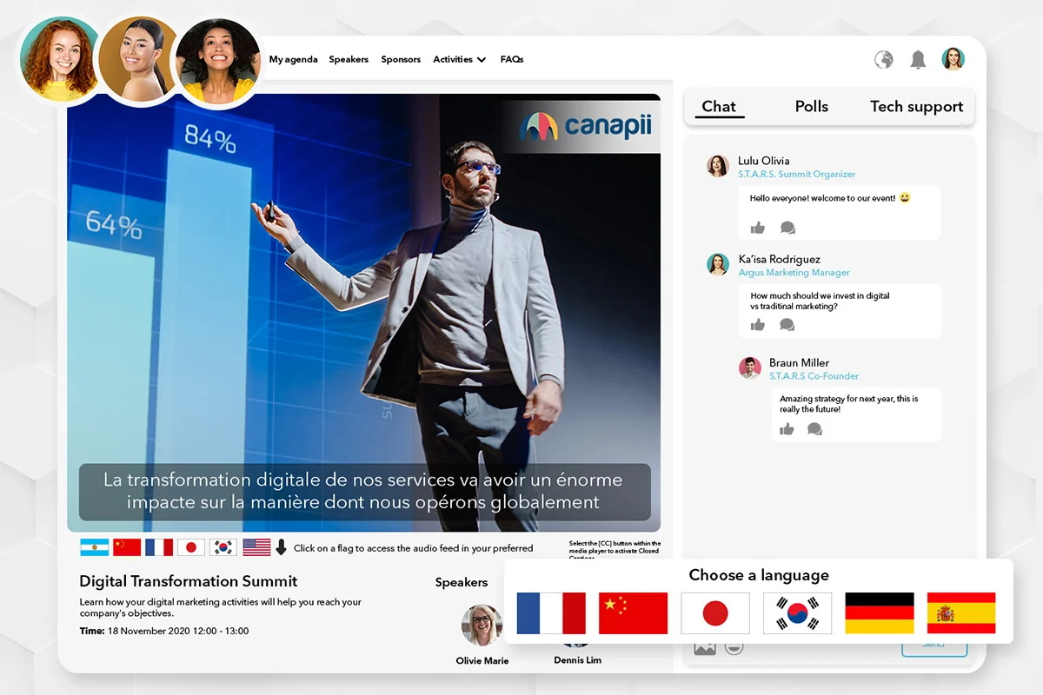Expand the Activities dropdown menu
This screenshot has width=1043, height=695.
[x=459, y=59]
